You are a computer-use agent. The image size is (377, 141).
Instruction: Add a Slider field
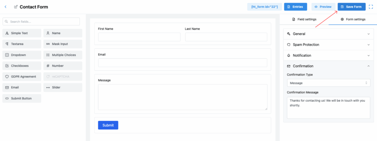tap(63, 87)
